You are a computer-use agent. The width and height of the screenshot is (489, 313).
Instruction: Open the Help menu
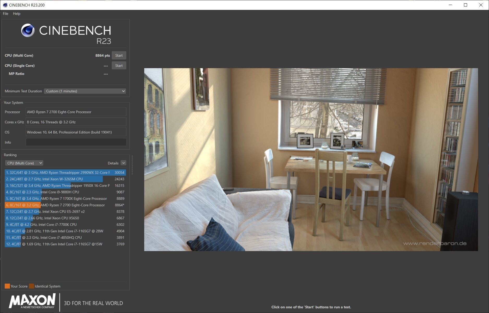pos(17,14)
